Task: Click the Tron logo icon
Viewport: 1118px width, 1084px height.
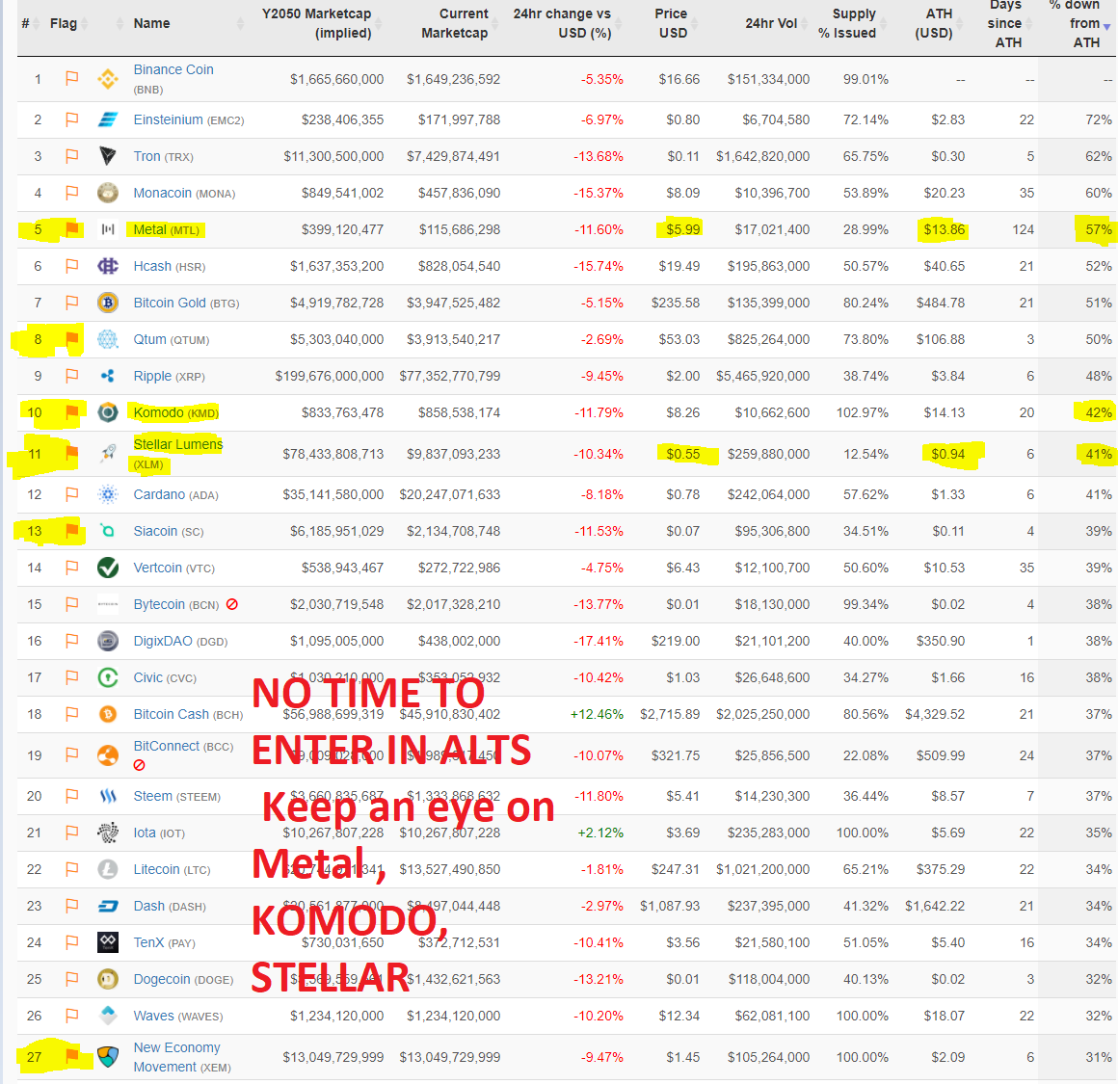Action: tap(108, 156)
